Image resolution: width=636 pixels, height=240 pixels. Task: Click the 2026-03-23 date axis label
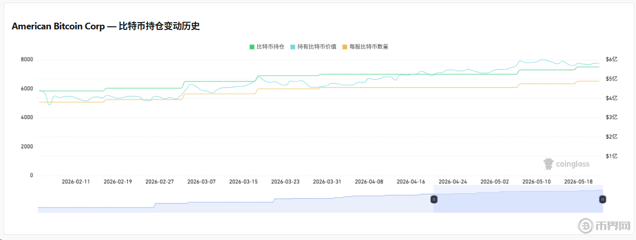[x=285, y=182]
